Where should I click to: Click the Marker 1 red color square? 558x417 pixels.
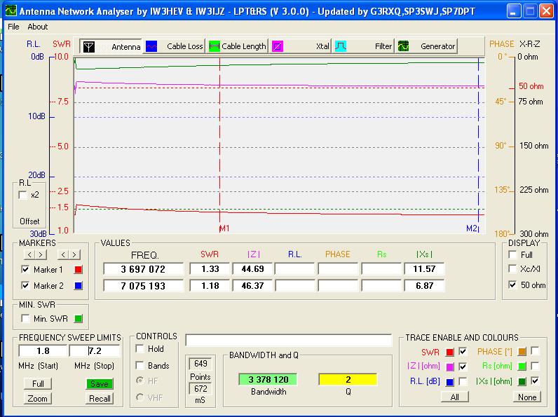pyautogui.click(x=77, y=269)
